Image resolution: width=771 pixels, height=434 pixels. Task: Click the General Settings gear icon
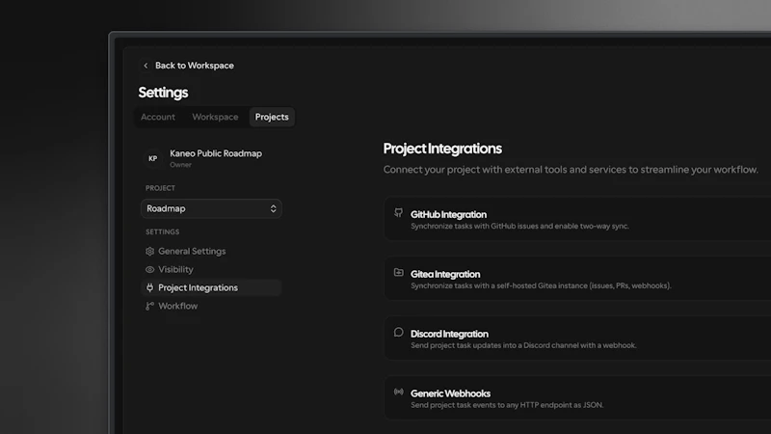(x=150, y=252)
